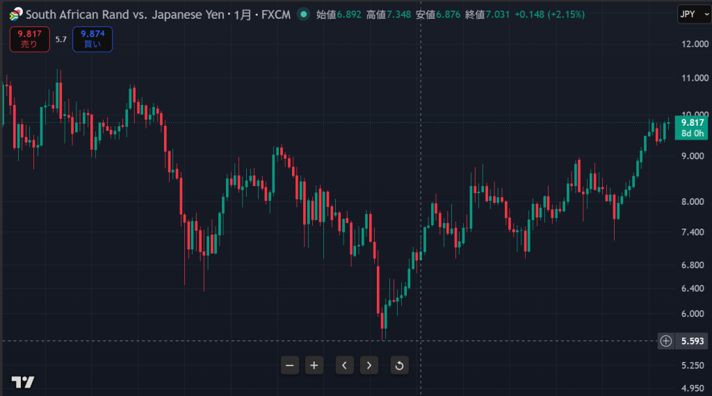
Task: Click the 6.000 price axis label
Action: (x=693, y=314)
